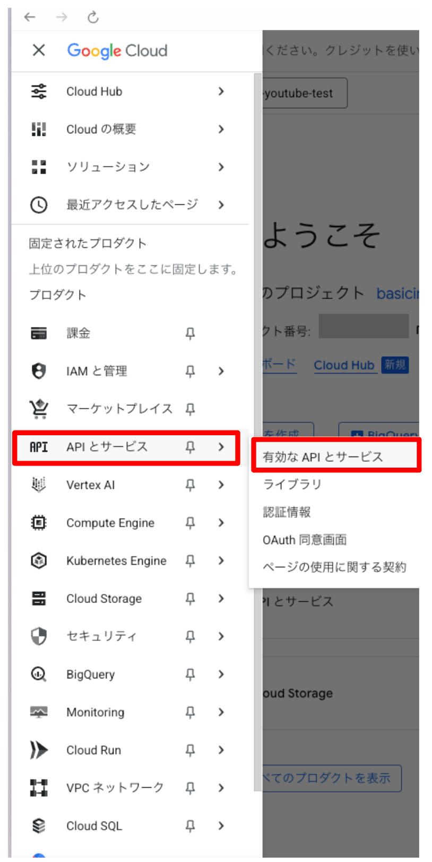Click the Cloud Hub sliders icon
This screenshot has width=432, height=862.
click(x=39, y=91)
